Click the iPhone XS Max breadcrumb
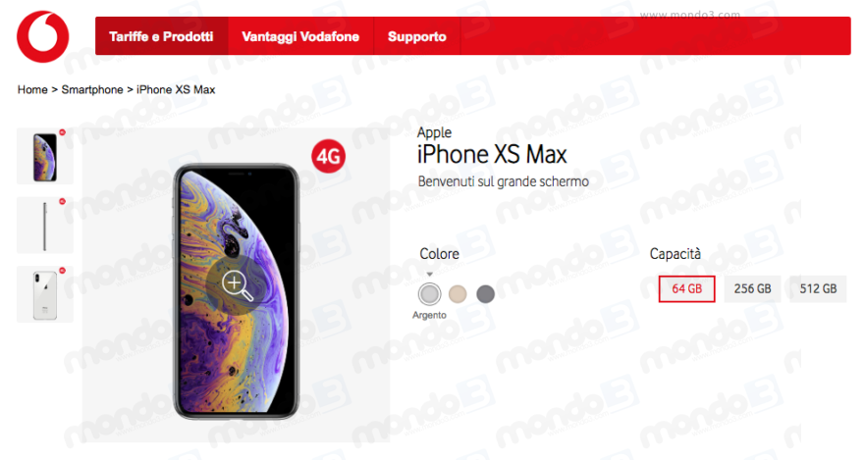Image resolution: width=865 pixels, height=460 pixels. pos(176,90)
